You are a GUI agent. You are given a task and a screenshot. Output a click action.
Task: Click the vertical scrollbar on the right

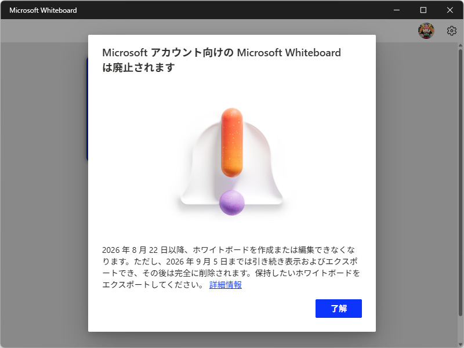click(460, 182)
